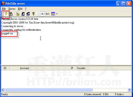Click the 'Logged on' log line

coord(7,33)
